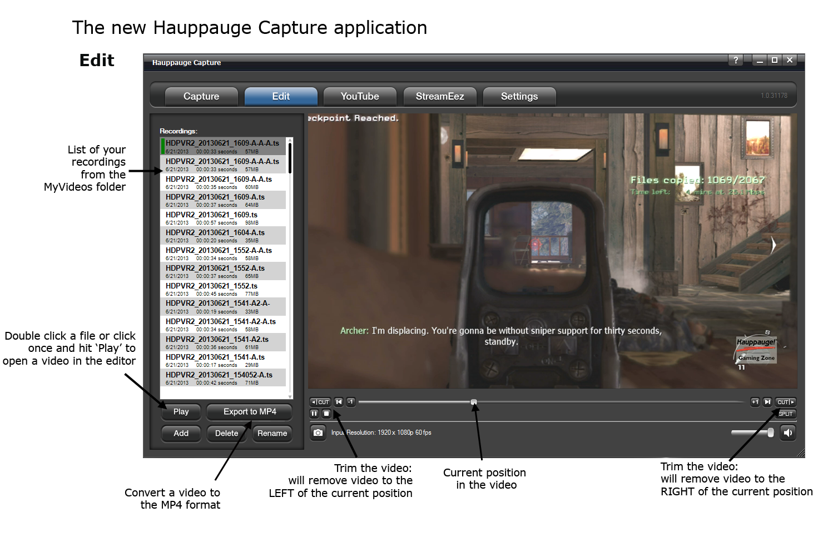Take a snapshot with the camera icon

pyautogui.click(x=318, y=432)
